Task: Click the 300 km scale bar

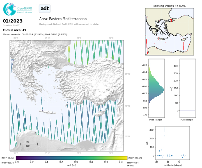Action: [29, 144]
